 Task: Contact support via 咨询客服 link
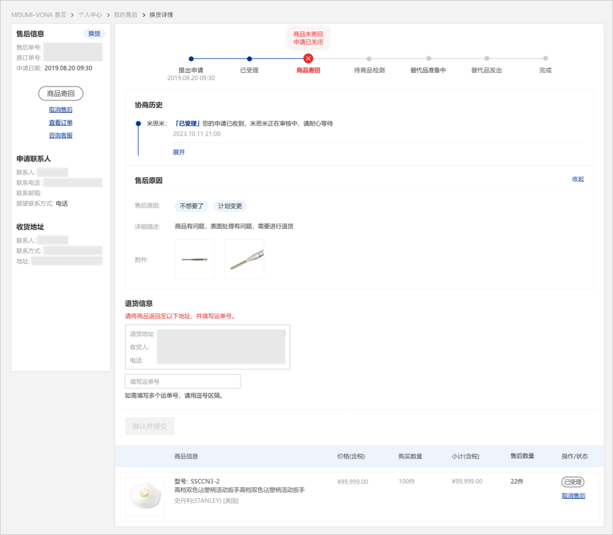pyautogui.click(x=61, y=136)
